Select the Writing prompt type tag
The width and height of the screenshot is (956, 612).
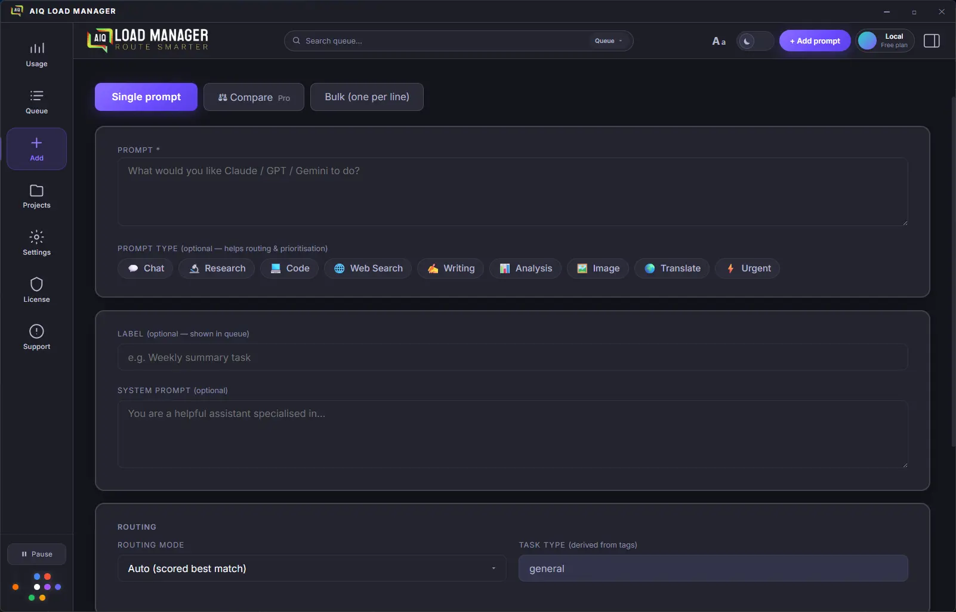tap(451, 268)
